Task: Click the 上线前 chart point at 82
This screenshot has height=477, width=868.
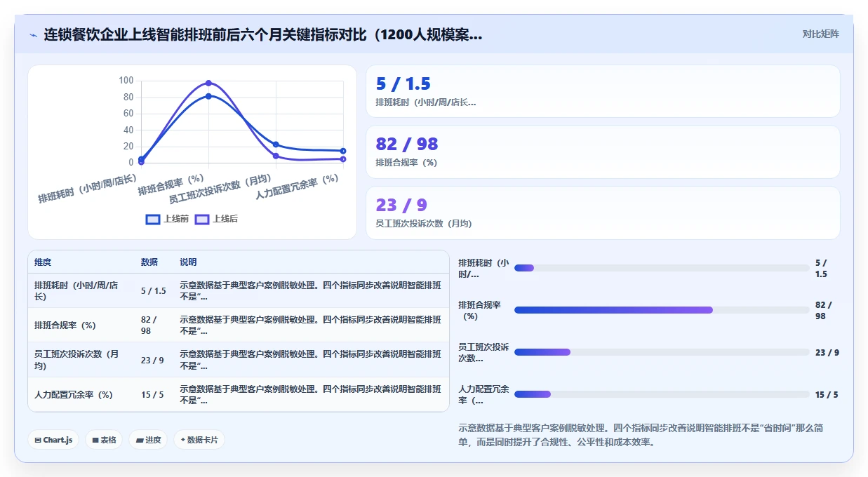Action: coord(208,96)
